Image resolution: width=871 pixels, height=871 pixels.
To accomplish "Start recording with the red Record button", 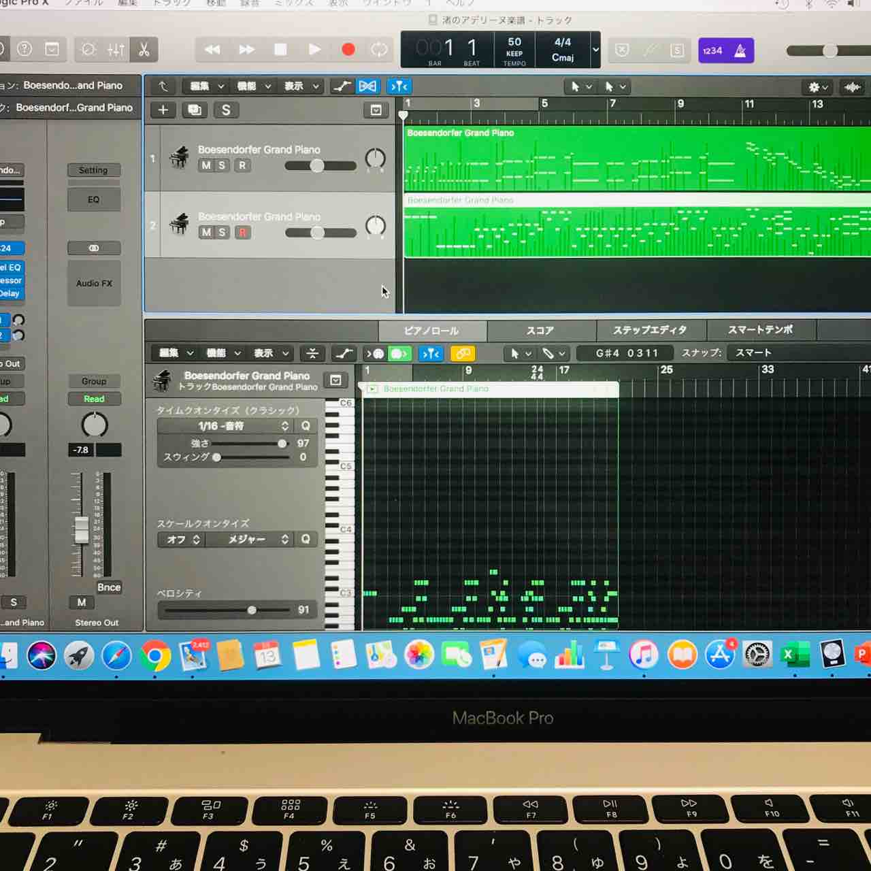I will 348,50.
